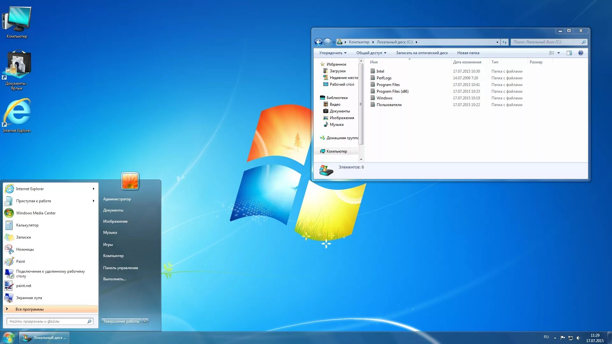The image size is (612, 344).
Task: Select Все программы menu item
Action: click(30, 309)
